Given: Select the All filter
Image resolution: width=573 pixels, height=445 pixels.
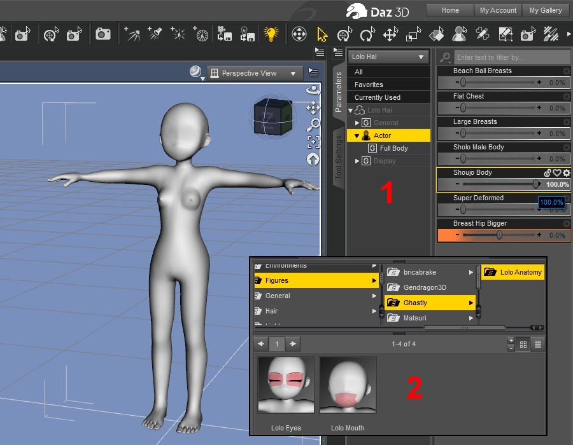Looking at the screenshot, I should coord(388,72).
